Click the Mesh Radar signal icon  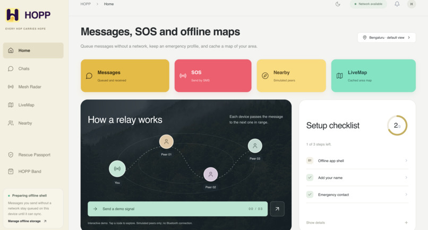11,87
